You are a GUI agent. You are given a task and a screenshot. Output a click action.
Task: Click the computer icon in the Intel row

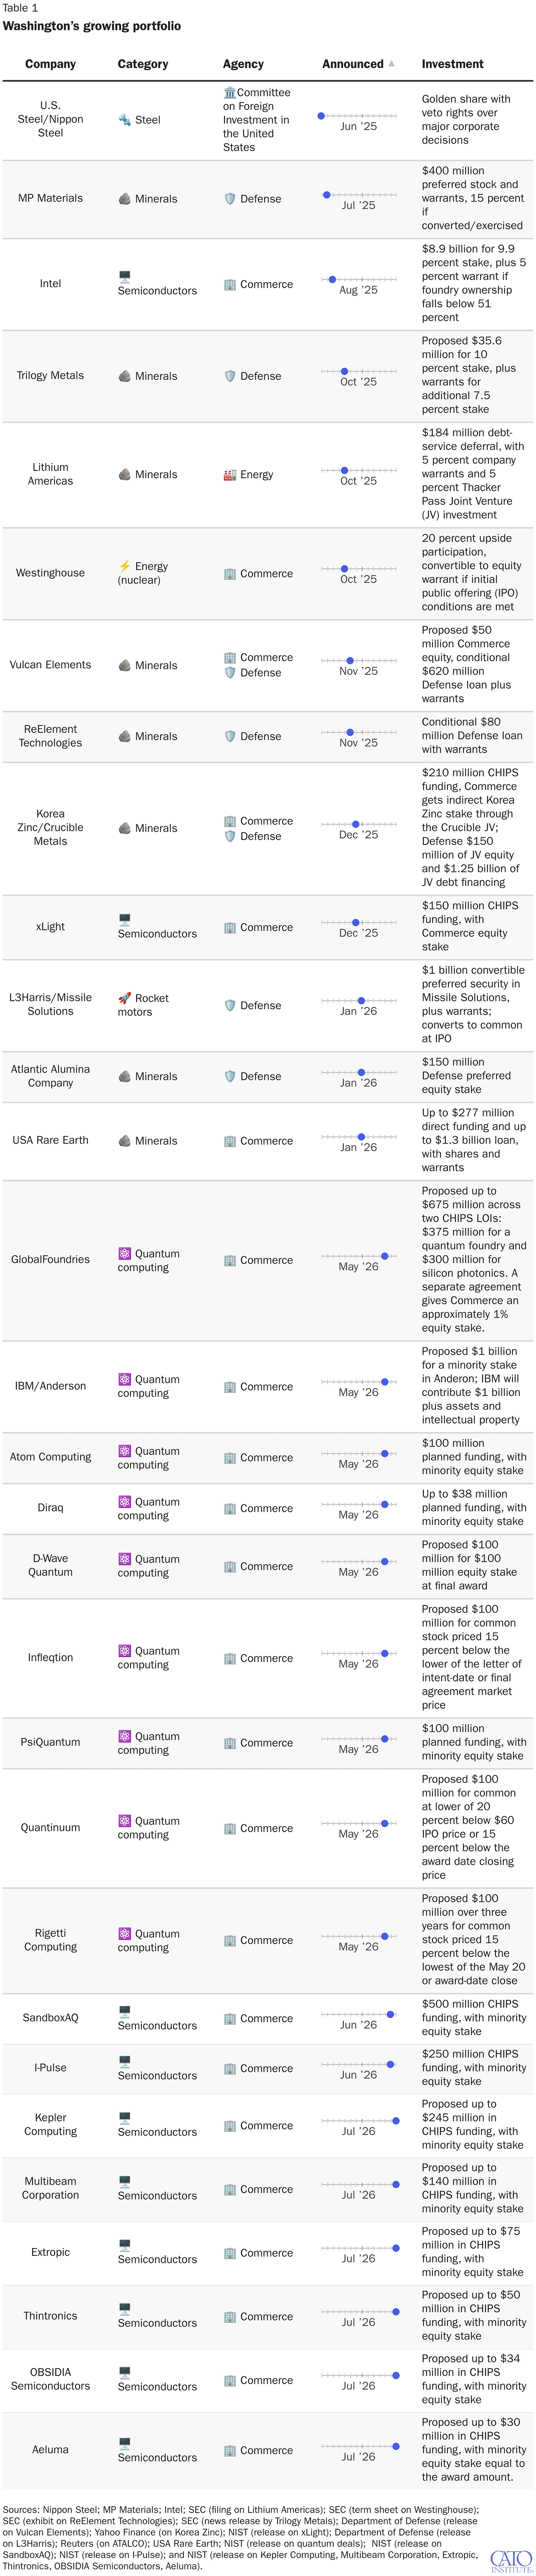pyautogui.click(x=124, y=276)
